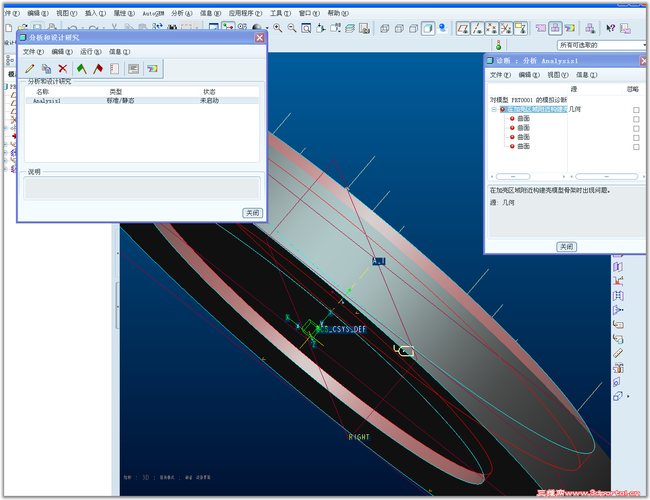The image size is (650, 500).
Task: Select the 在加壳区域附近构建壳 diagnostic item
Action: tap(537, 109)
